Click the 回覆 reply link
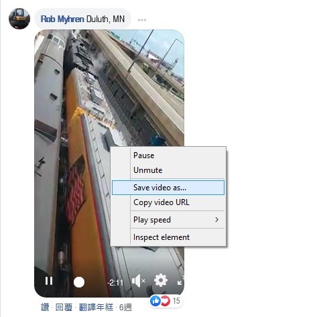 [64, 307]
